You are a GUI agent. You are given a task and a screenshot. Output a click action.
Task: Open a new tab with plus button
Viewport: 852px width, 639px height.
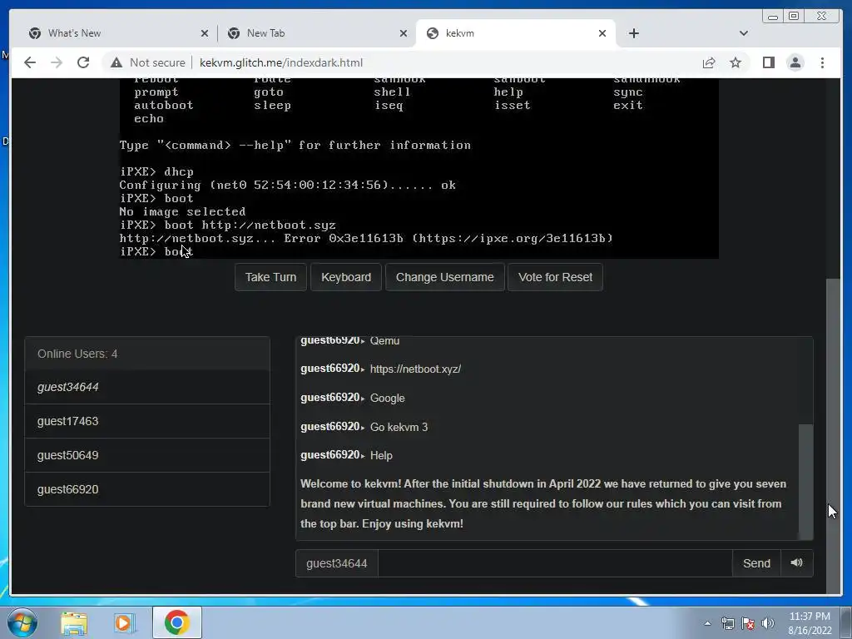633,33
